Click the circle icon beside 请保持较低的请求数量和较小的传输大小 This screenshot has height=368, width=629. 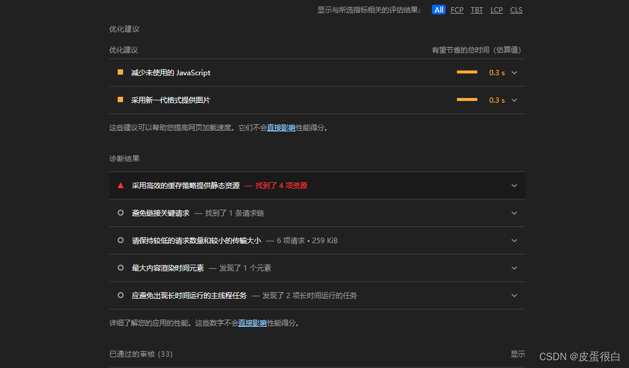click(x=120, y=240)
